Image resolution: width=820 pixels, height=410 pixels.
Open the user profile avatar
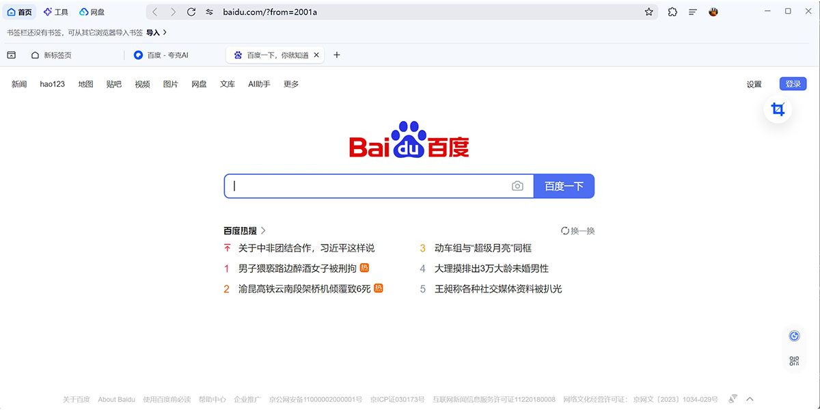(713, 12)
